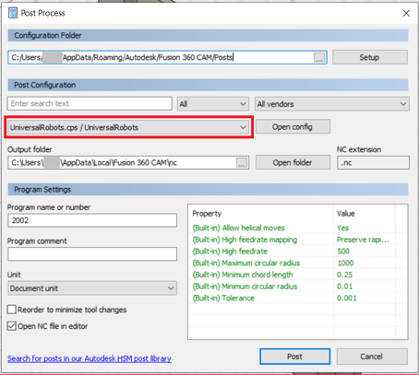The width and height of the screenshot is (419, 375).
Task: Browse for configuration folder with ellipsis button
Action: [x=319, y=58]
